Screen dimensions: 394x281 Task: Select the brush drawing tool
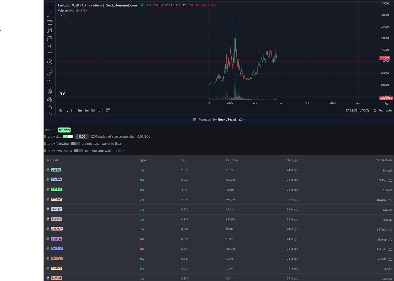[x=50, y=46]
